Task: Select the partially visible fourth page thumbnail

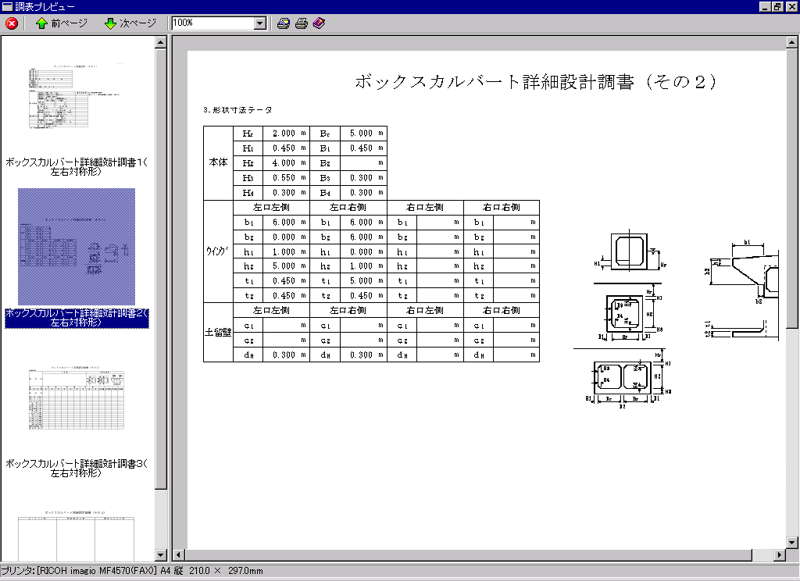Action: (77, 536)
